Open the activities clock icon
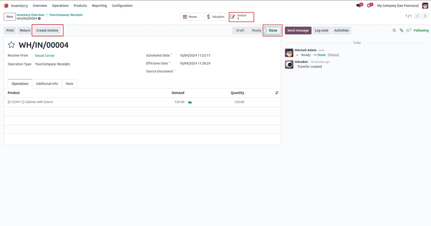Image resolution: width=431 pixels, height=226 pixels. 369,6
